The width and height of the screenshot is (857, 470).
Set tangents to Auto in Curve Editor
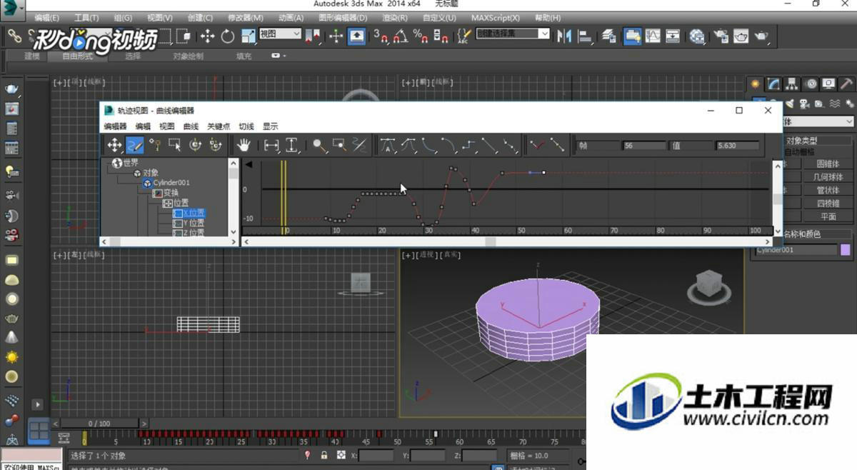click(x=388, y=145)
